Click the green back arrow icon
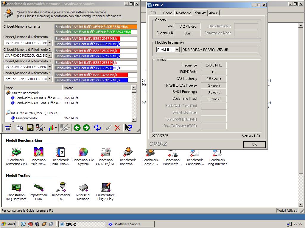 point(77,128)
